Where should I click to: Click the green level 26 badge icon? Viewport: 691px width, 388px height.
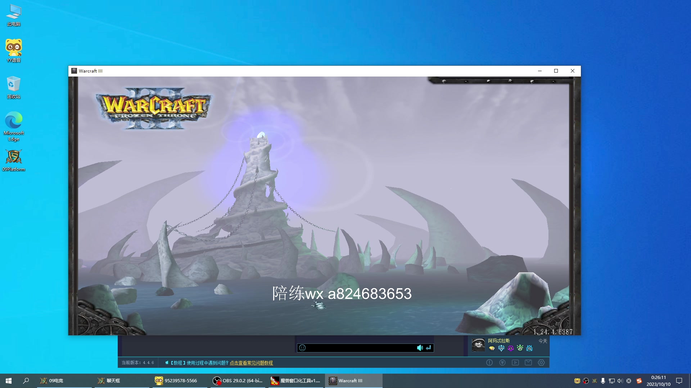[520, 348]
